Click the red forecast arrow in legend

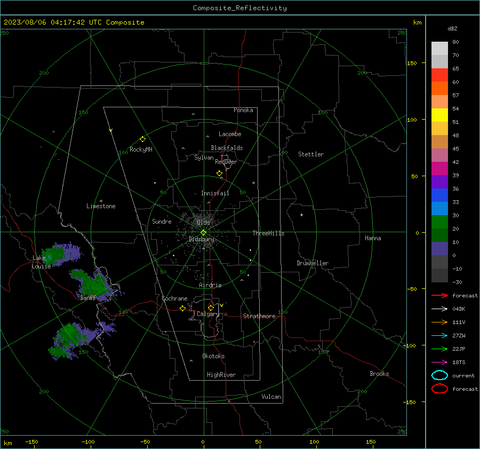(x=439, y=295)
